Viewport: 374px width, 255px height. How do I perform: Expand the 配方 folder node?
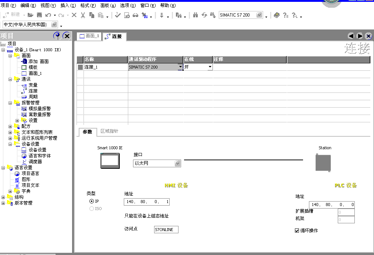[x=10, y=126]
